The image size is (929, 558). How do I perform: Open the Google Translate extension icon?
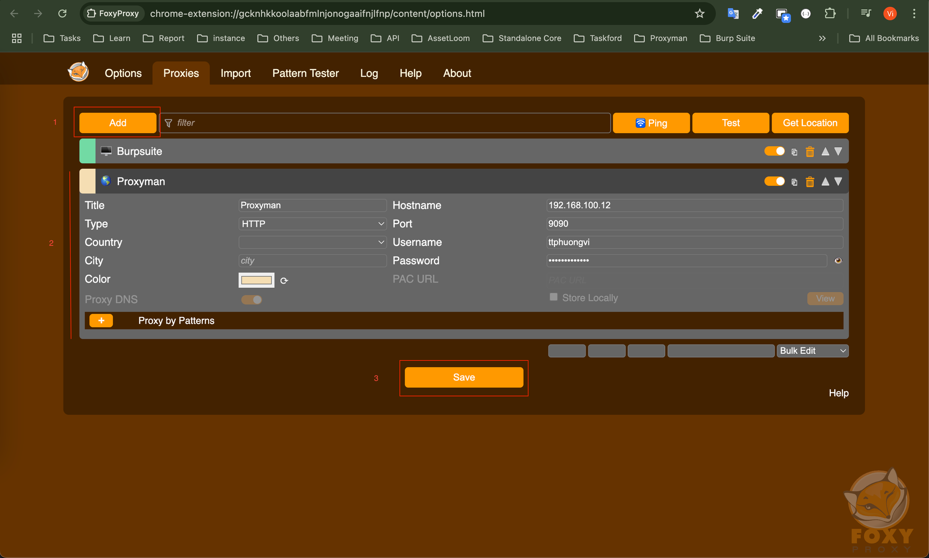pyautogui.click(x=733, y=14)
